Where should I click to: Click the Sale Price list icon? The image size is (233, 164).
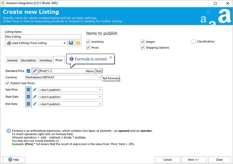28,90
